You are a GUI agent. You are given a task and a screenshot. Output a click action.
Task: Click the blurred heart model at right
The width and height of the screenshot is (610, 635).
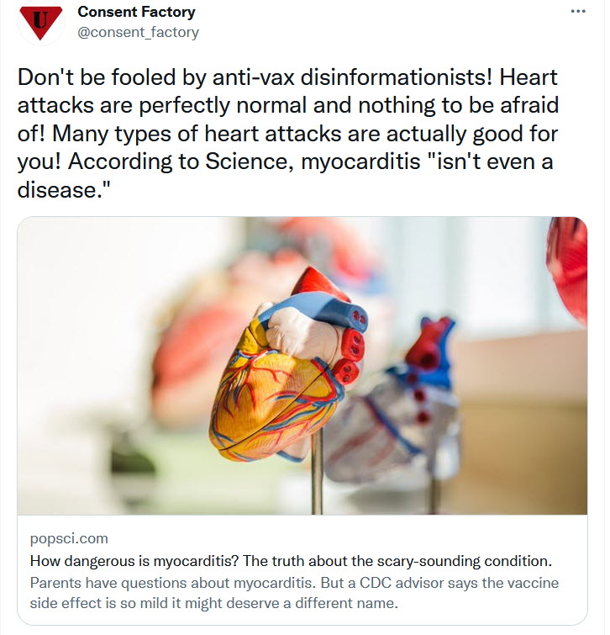pos(403,395)
